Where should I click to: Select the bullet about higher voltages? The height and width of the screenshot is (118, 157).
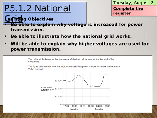[79, 47]
